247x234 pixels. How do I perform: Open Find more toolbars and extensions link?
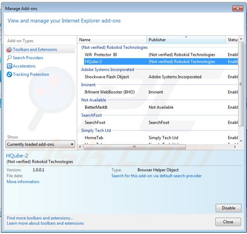coord(40,218)
